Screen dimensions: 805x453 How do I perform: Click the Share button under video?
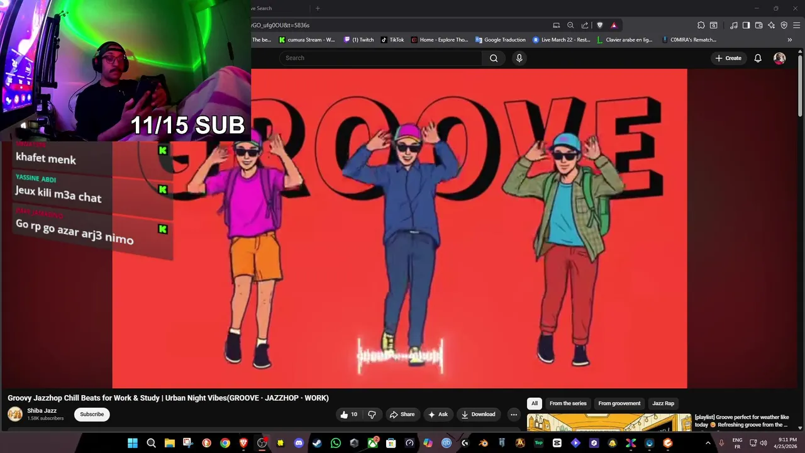(402, 414)
